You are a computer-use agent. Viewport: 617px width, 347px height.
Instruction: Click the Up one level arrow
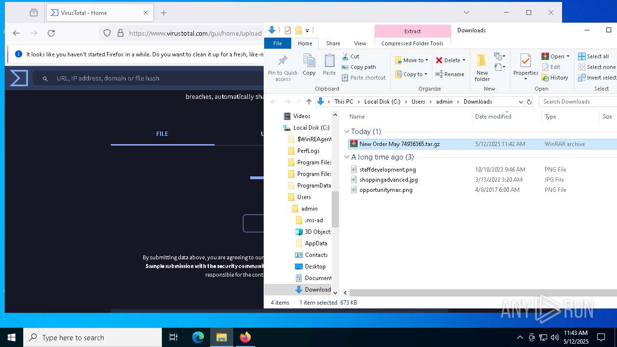[x=309, y=102]
